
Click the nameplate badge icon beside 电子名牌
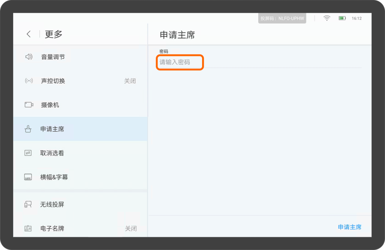[x=28, y=228]
